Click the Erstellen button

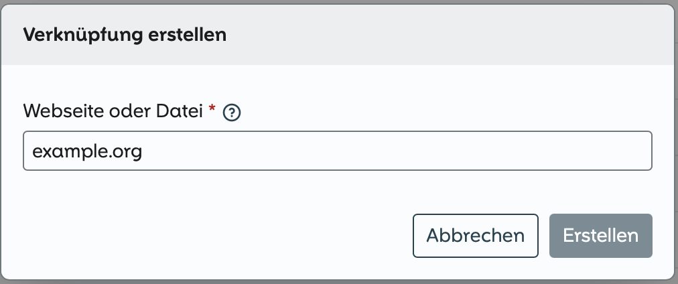tap(600, 236)
